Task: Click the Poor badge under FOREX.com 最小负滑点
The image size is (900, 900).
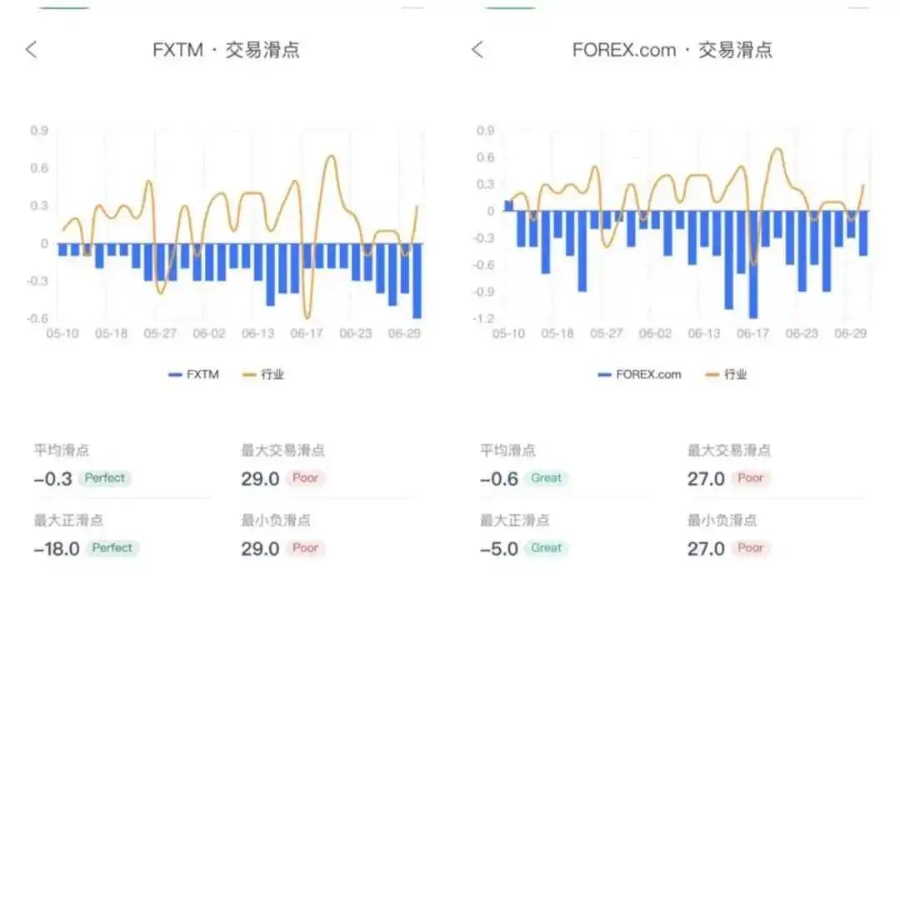Action: click(751, 548)
